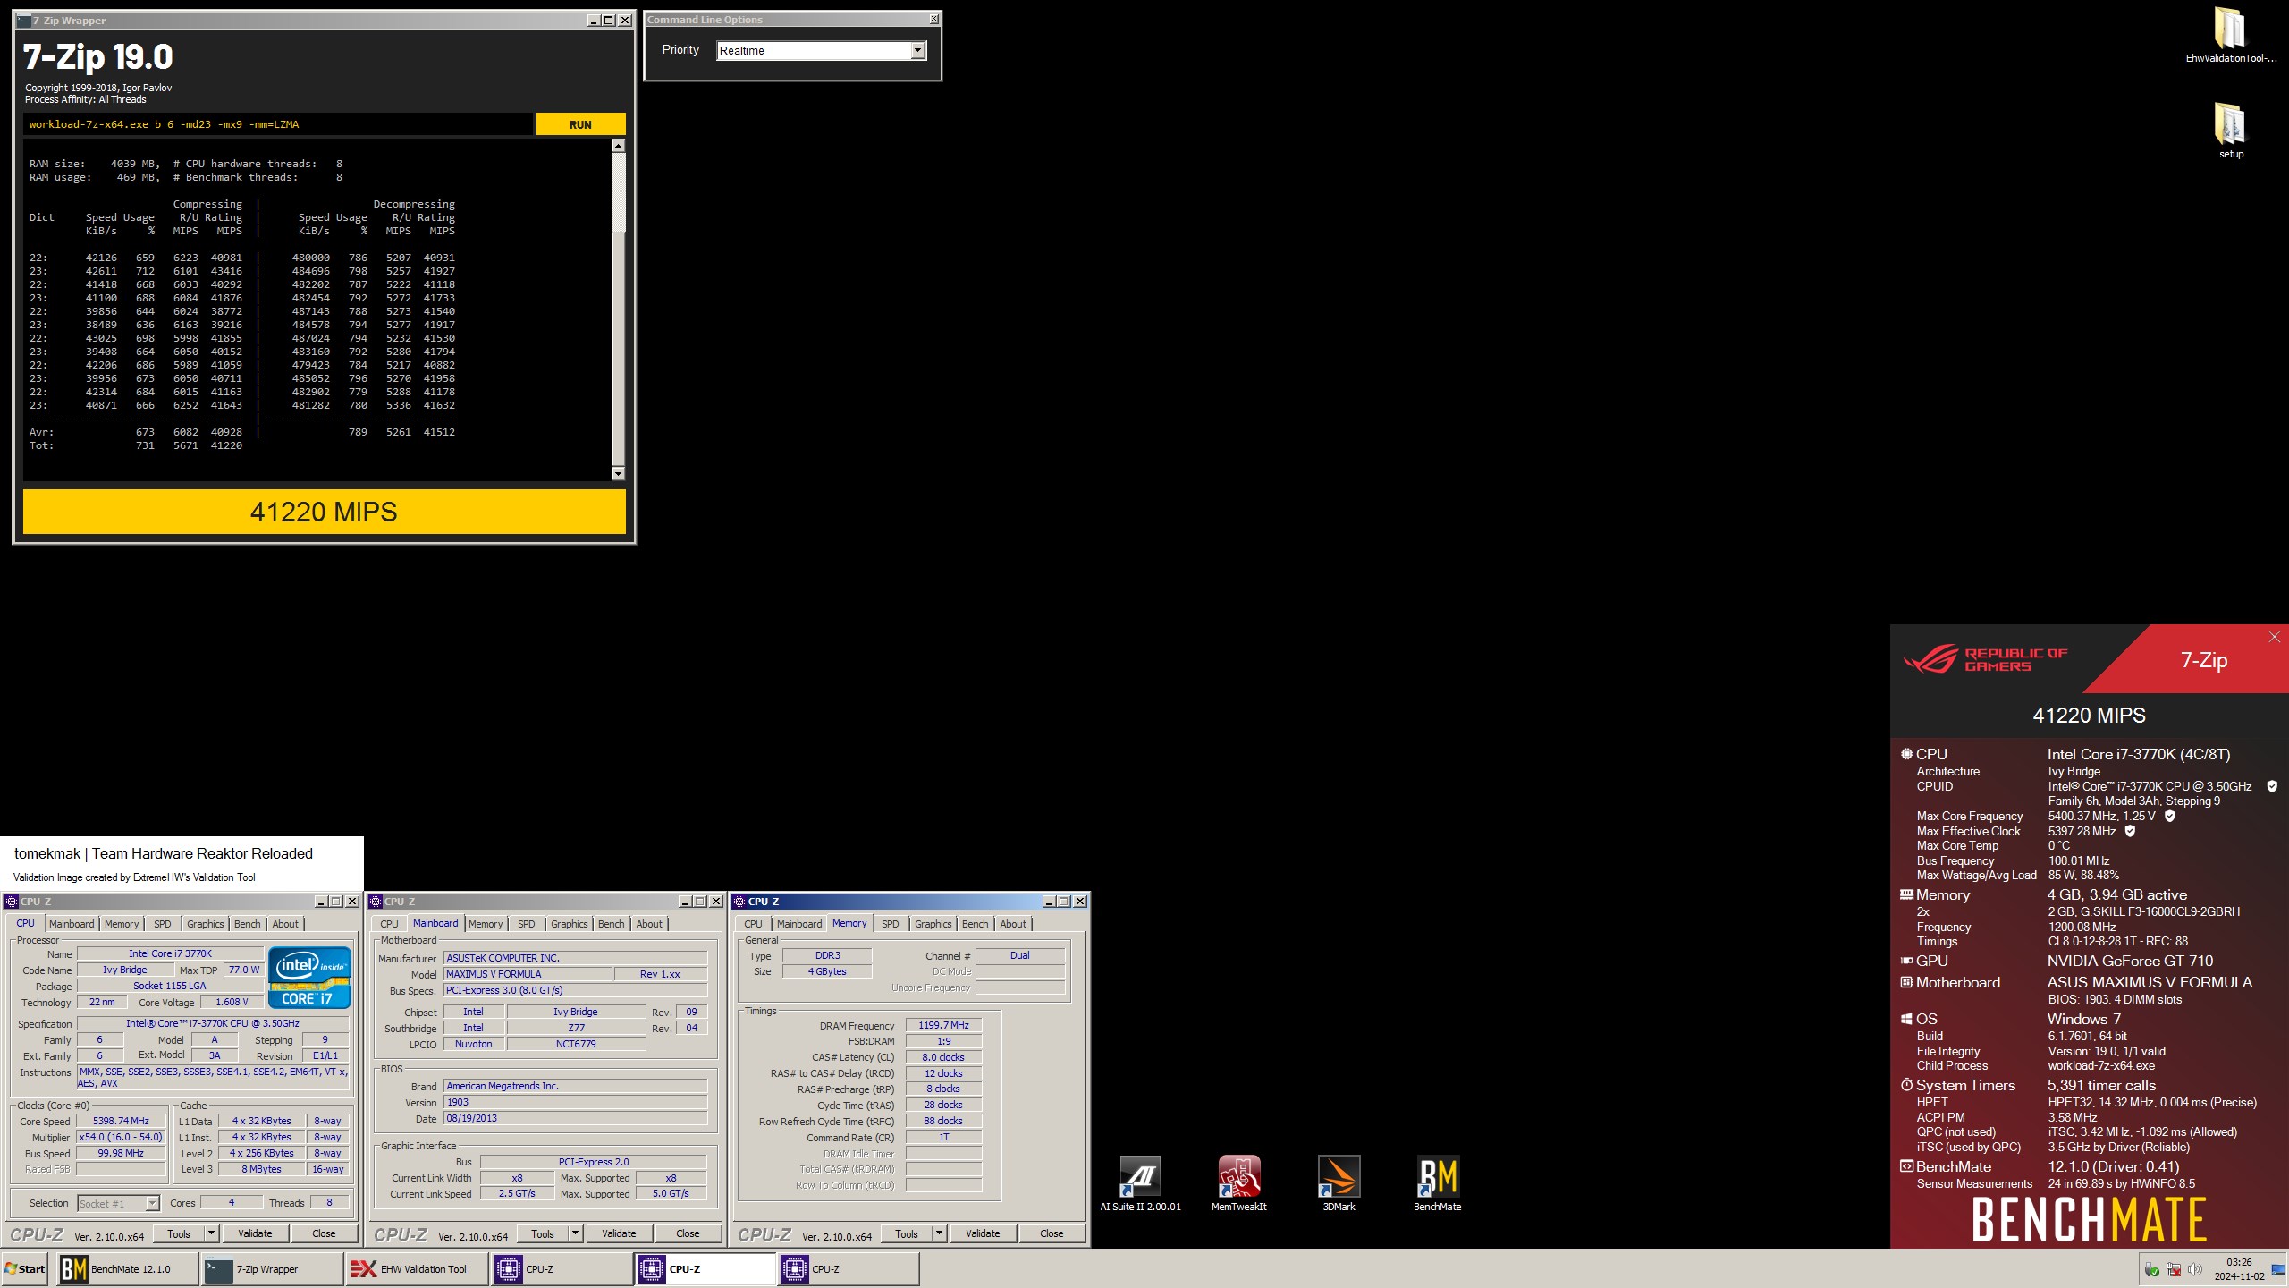Open CPU tab in Mainboard CPU-Z window
Image resolution: width=2289 pixels, height=1288 pixels.
389,924
